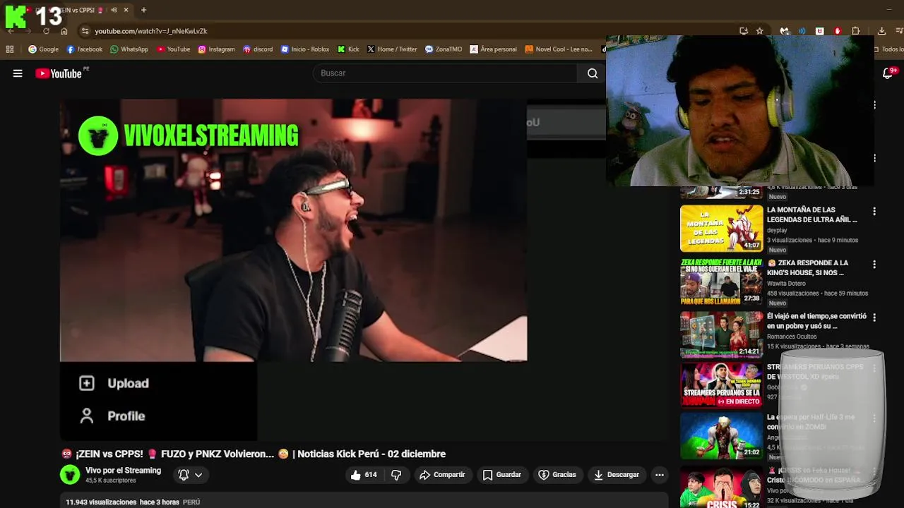
Task: Open STREAMERS PERUANOS live thumbnail
Action: click(x=721, y=385)
